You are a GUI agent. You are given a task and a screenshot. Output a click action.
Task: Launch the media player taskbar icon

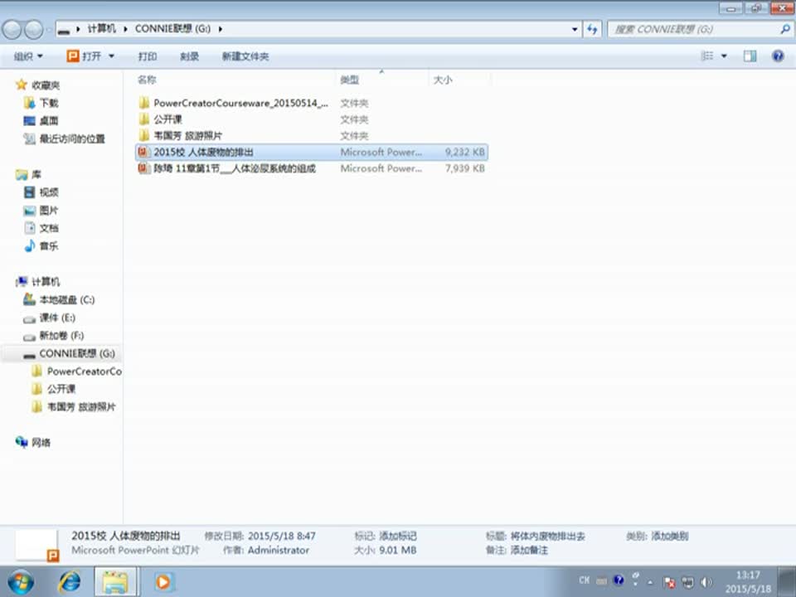(163, 581)
